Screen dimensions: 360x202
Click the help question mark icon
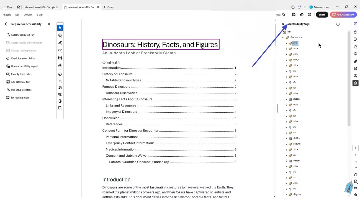coord(293,7)
